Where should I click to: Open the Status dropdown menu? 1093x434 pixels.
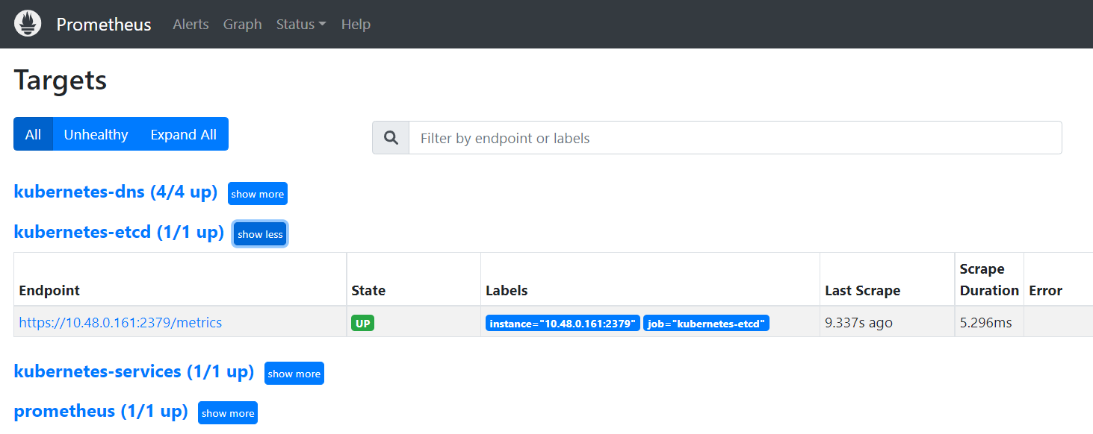(300, 24)
